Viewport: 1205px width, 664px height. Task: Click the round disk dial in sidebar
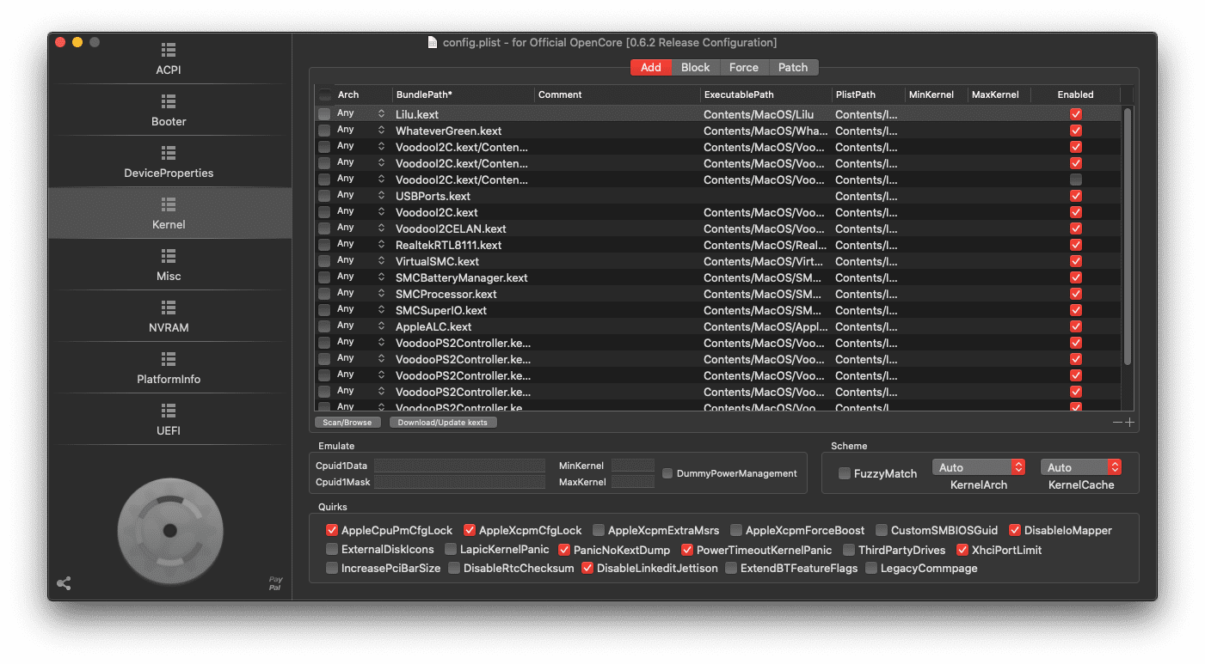pyautogui.click(x=170, y=531)
